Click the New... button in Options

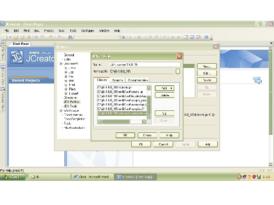(x=207, y=66)
